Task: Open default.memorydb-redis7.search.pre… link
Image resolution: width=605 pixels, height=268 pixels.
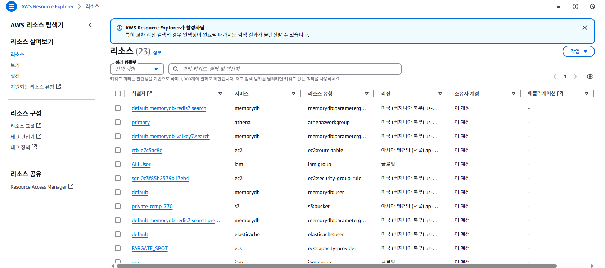Action: 176,220
